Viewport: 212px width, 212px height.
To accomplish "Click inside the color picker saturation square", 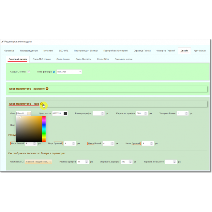I will pos(29,129).
